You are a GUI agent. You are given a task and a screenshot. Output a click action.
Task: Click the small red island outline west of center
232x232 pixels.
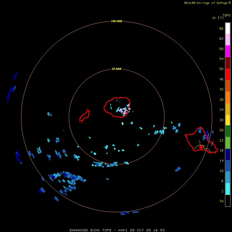pyautogui.click(x=85, y=116)
